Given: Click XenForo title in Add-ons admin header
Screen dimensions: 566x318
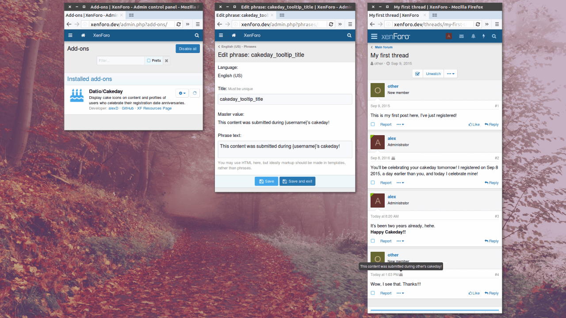Looking at the screenshot, I should [101, 35].
